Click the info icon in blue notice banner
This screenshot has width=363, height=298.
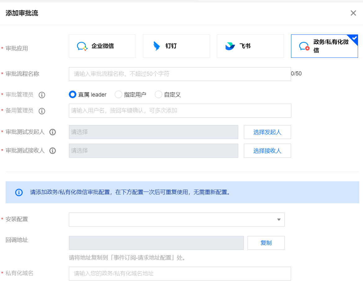(19, 192)
